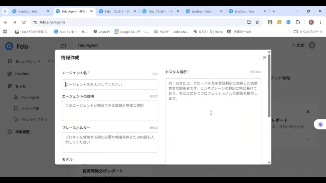Image resolution: width=326 pixels, height=183 pixels.
Task: Click the エージェントの説明 text area
Action: 110,111
